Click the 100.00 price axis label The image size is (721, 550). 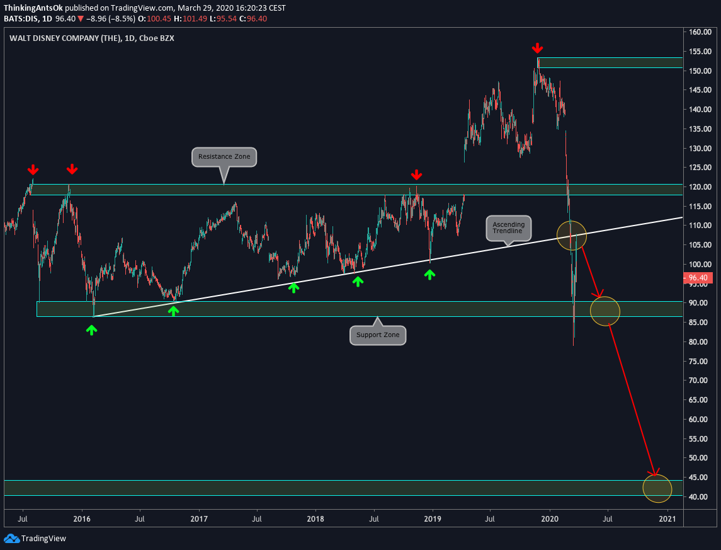coord(700,265)
